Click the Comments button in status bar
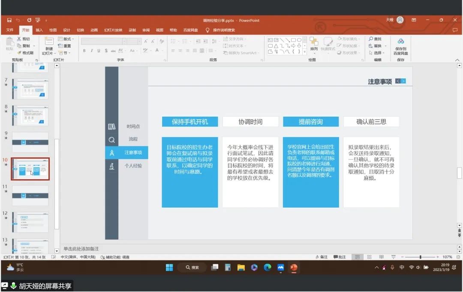This screenshot has height=292, width=463. click(x=339, y=257)
